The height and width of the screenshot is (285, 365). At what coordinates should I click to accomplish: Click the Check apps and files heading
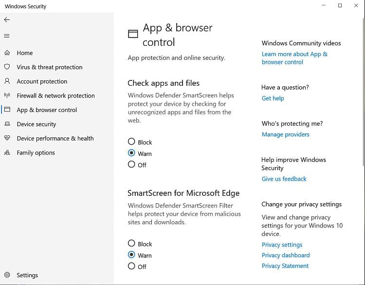[x=164, y=83]
